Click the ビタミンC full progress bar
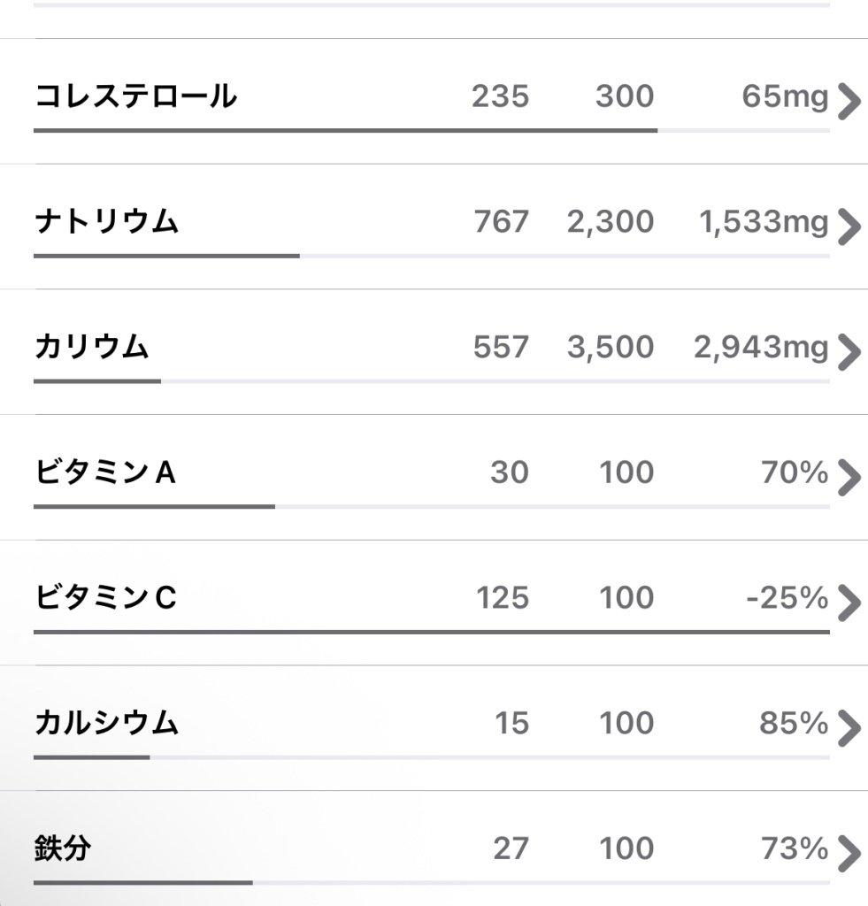The width and height of the screenshot is (868, 906). click(x=432, y=632)
